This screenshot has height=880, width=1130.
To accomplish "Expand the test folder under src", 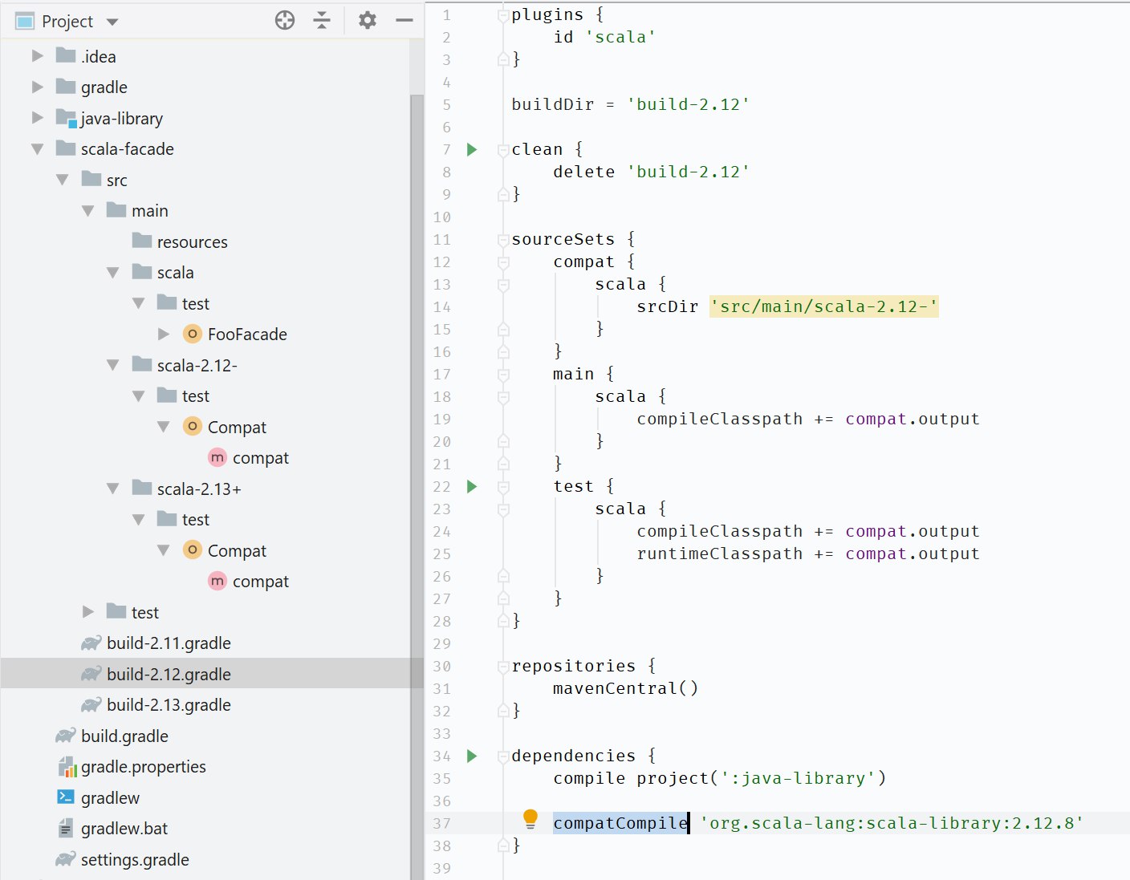I will click(x=88, y=612).
